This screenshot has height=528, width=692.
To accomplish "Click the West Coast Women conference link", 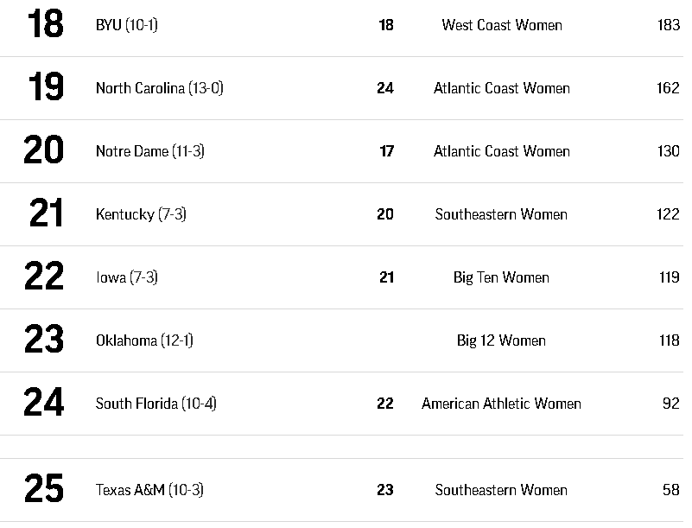I will 501,25.
